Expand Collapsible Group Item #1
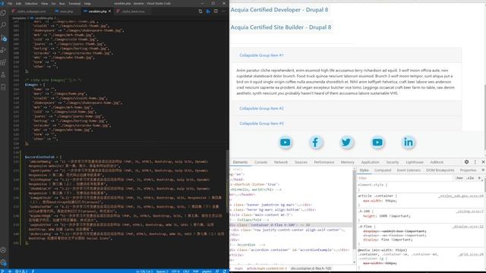 pyautogui.click(x=261, y=55)
